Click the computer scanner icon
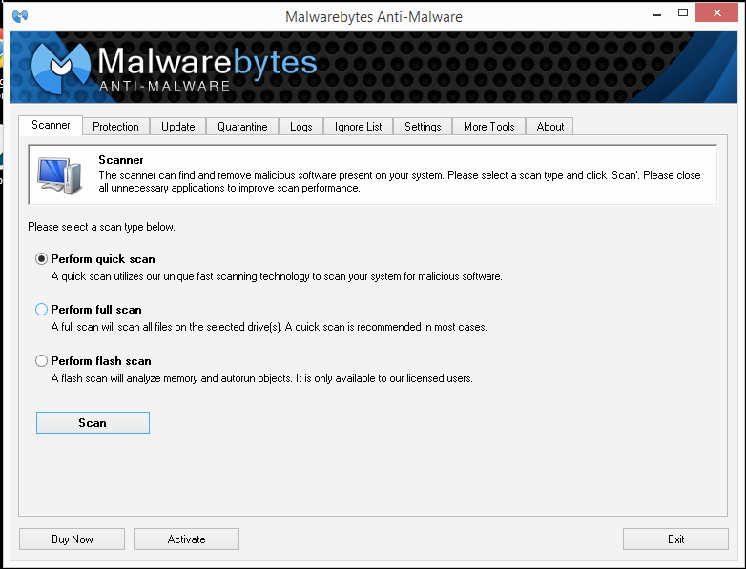Viewport: 746px width, 569px height. point(60,175)
